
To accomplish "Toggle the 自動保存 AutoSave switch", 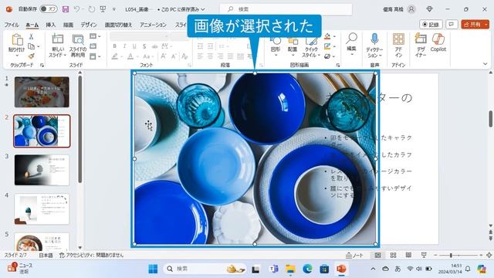I will tap(49, 9).
